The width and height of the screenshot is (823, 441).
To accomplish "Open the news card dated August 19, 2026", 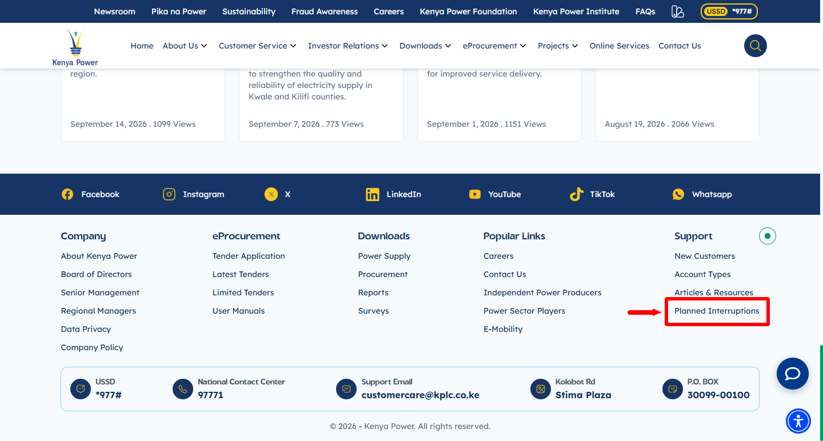I will pos(677,105).
